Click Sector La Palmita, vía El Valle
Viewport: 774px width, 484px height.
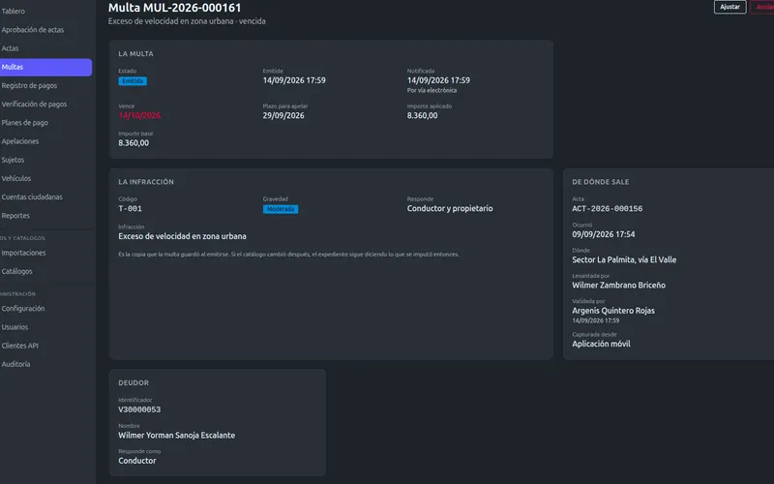[x=624, y=259]
